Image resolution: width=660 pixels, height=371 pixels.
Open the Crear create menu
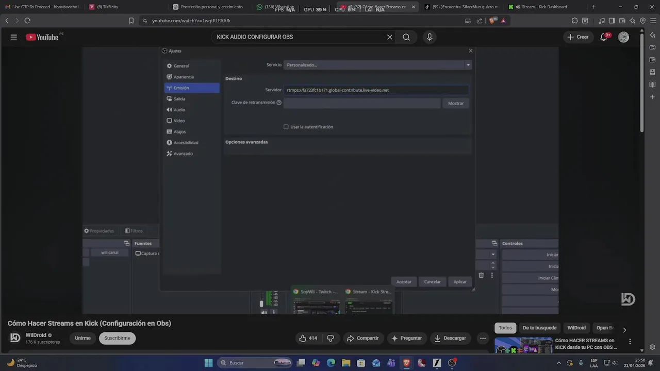click(577, 37)
